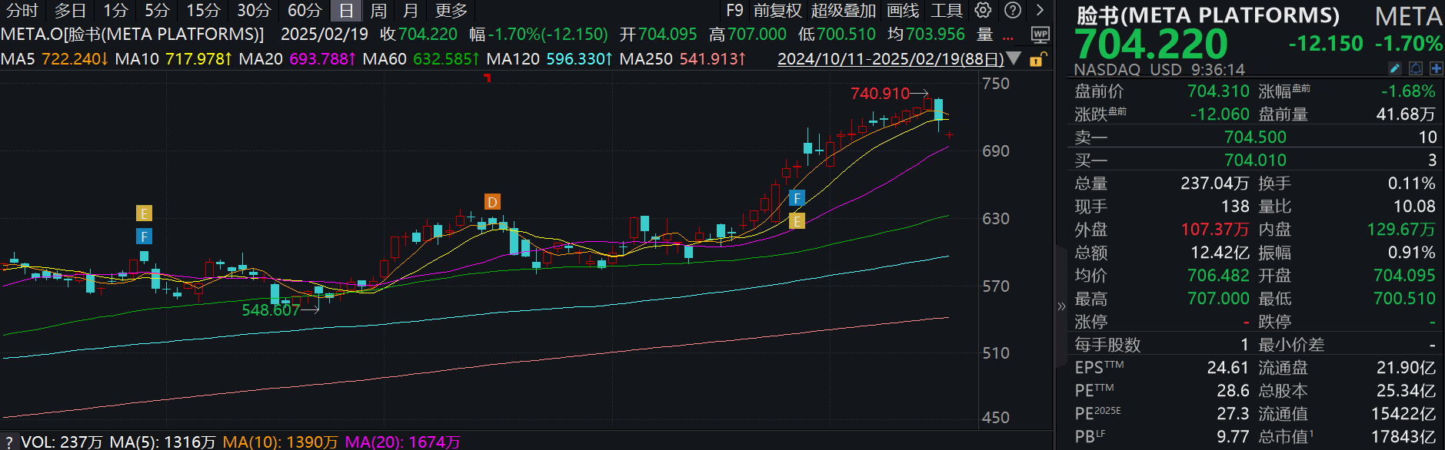Click the earliest blue F event marker on the chart

(144, 237)
